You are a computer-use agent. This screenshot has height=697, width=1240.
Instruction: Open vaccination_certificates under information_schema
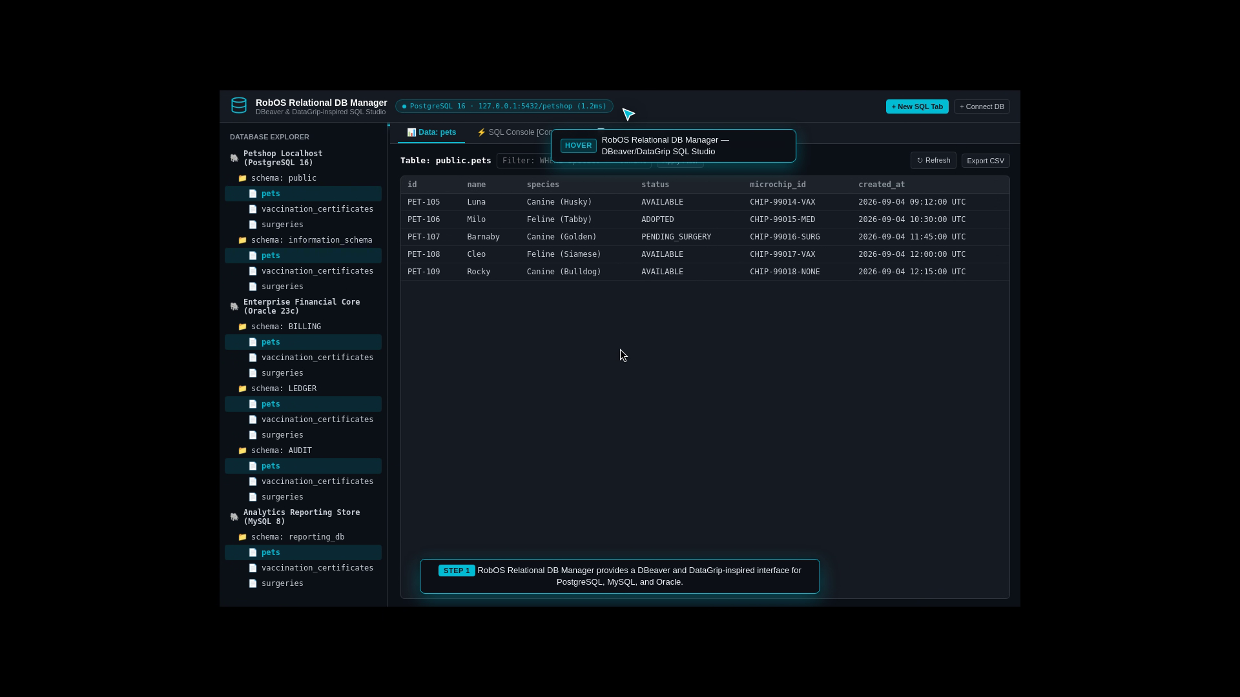tap(303, 271)
